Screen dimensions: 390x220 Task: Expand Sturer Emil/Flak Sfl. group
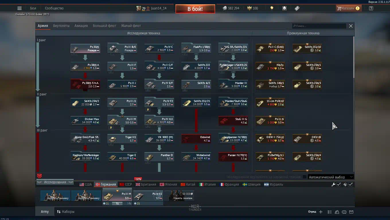pos(85,138)
